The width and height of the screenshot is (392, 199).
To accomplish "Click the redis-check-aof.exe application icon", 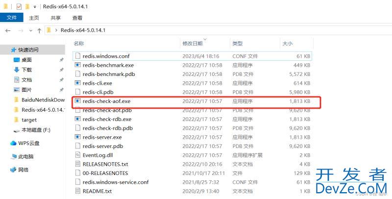I will click(x=78, y=101).
